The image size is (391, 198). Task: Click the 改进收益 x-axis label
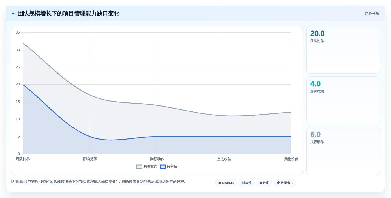click(224, 159)
